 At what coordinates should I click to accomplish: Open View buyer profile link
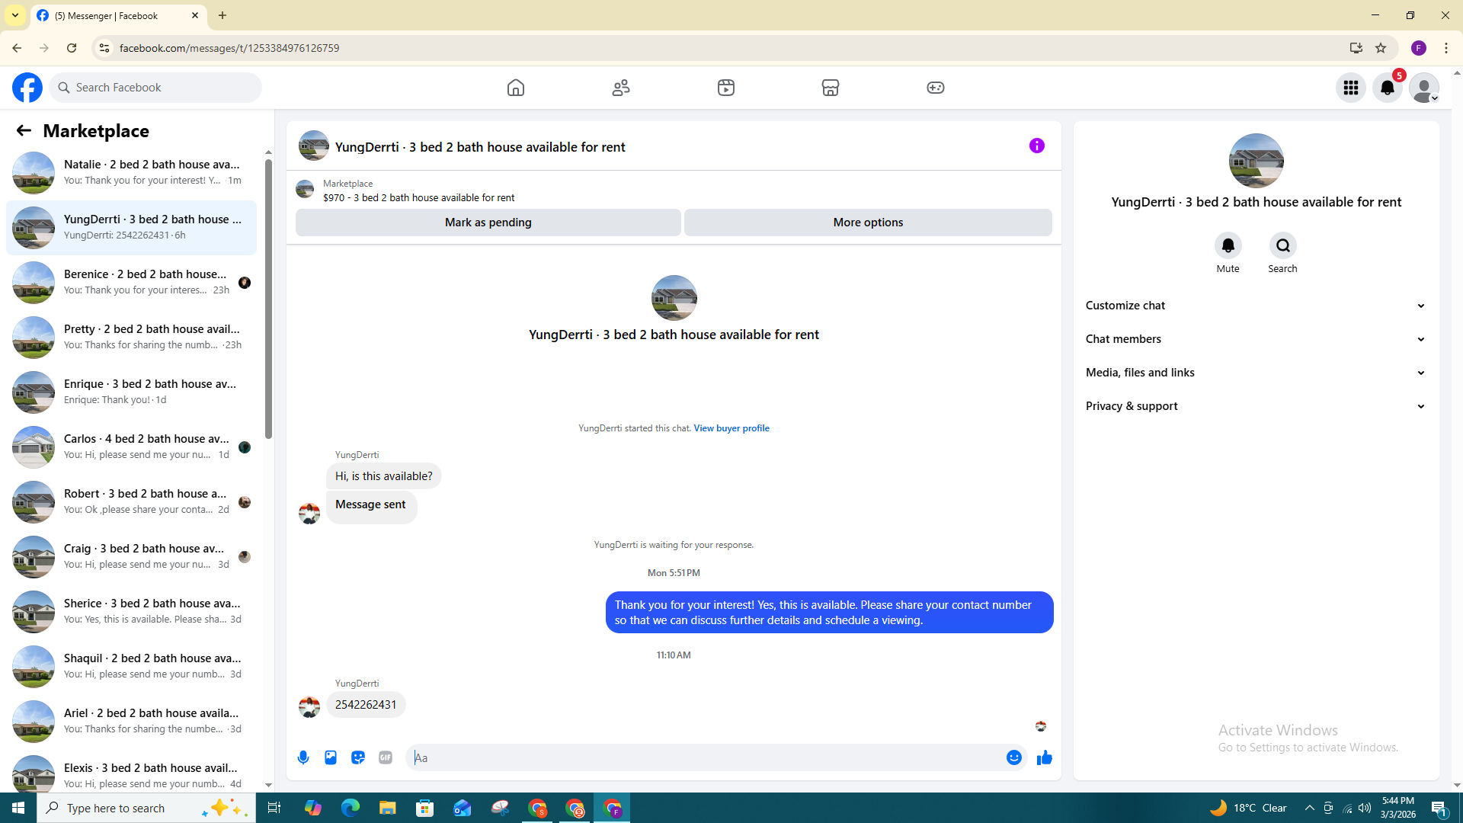click(731, 428)
